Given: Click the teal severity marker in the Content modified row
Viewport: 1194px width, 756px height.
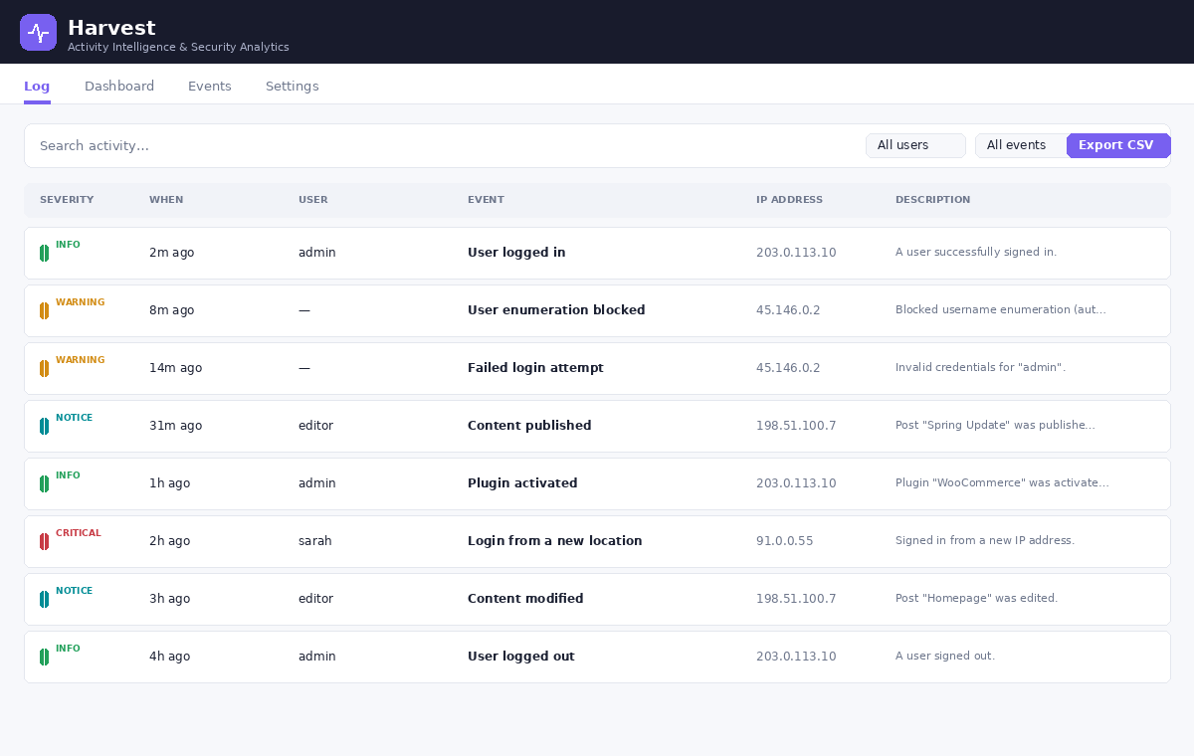Looking at the screenshot, I should [x=44, y=599].
